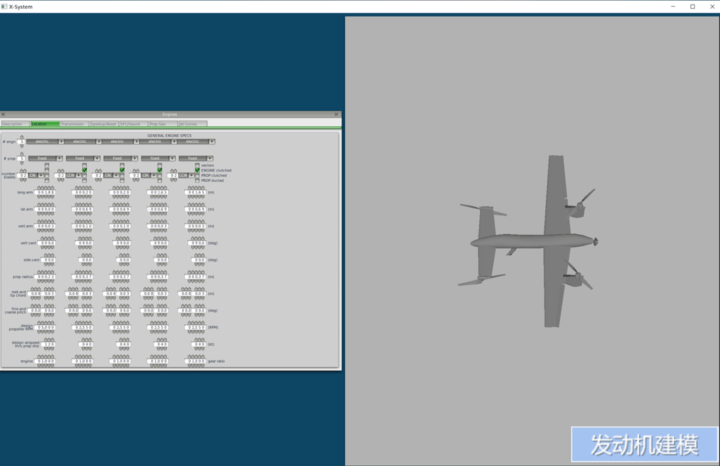The width and height of the screenshot is (720, 466).
Task: Close Engines panel using right X icon
Action: coord(336,115)
